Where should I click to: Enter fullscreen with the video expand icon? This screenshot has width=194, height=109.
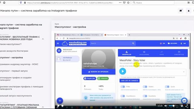(x=187, y=106)
